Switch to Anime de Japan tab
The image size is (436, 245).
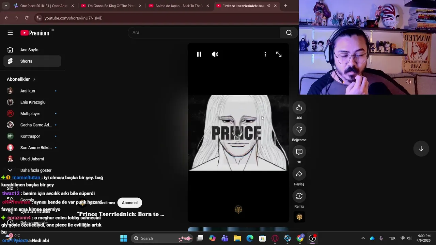point(179,6)
